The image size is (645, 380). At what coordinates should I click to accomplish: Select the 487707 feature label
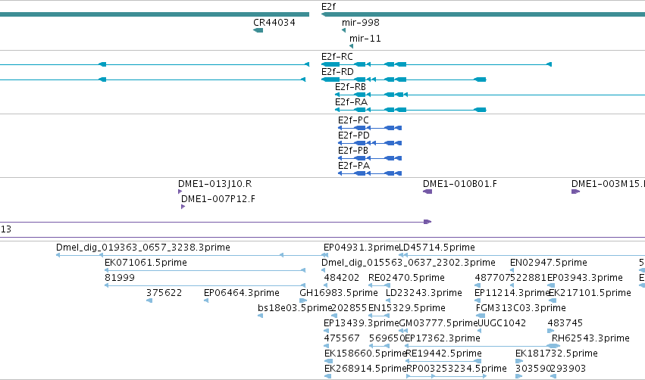tap(493, 278)
